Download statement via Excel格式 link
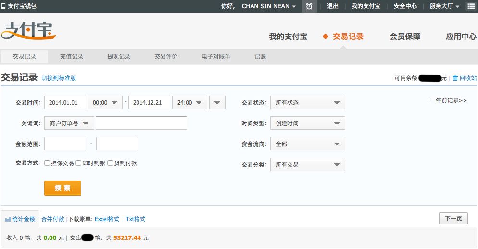Viewport: 478px width, 249px height. point(107,219)
